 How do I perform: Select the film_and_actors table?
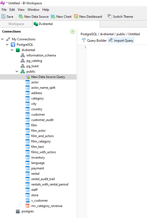click(42, 136)
